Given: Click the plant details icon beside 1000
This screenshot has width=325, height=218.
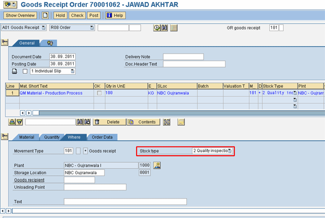Looking at the screenshot, I should click(157, 165).
